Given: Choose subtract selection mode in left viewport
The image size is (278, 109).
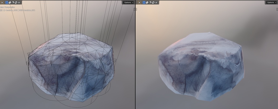Looking at the screenshot, I should 13,2.
